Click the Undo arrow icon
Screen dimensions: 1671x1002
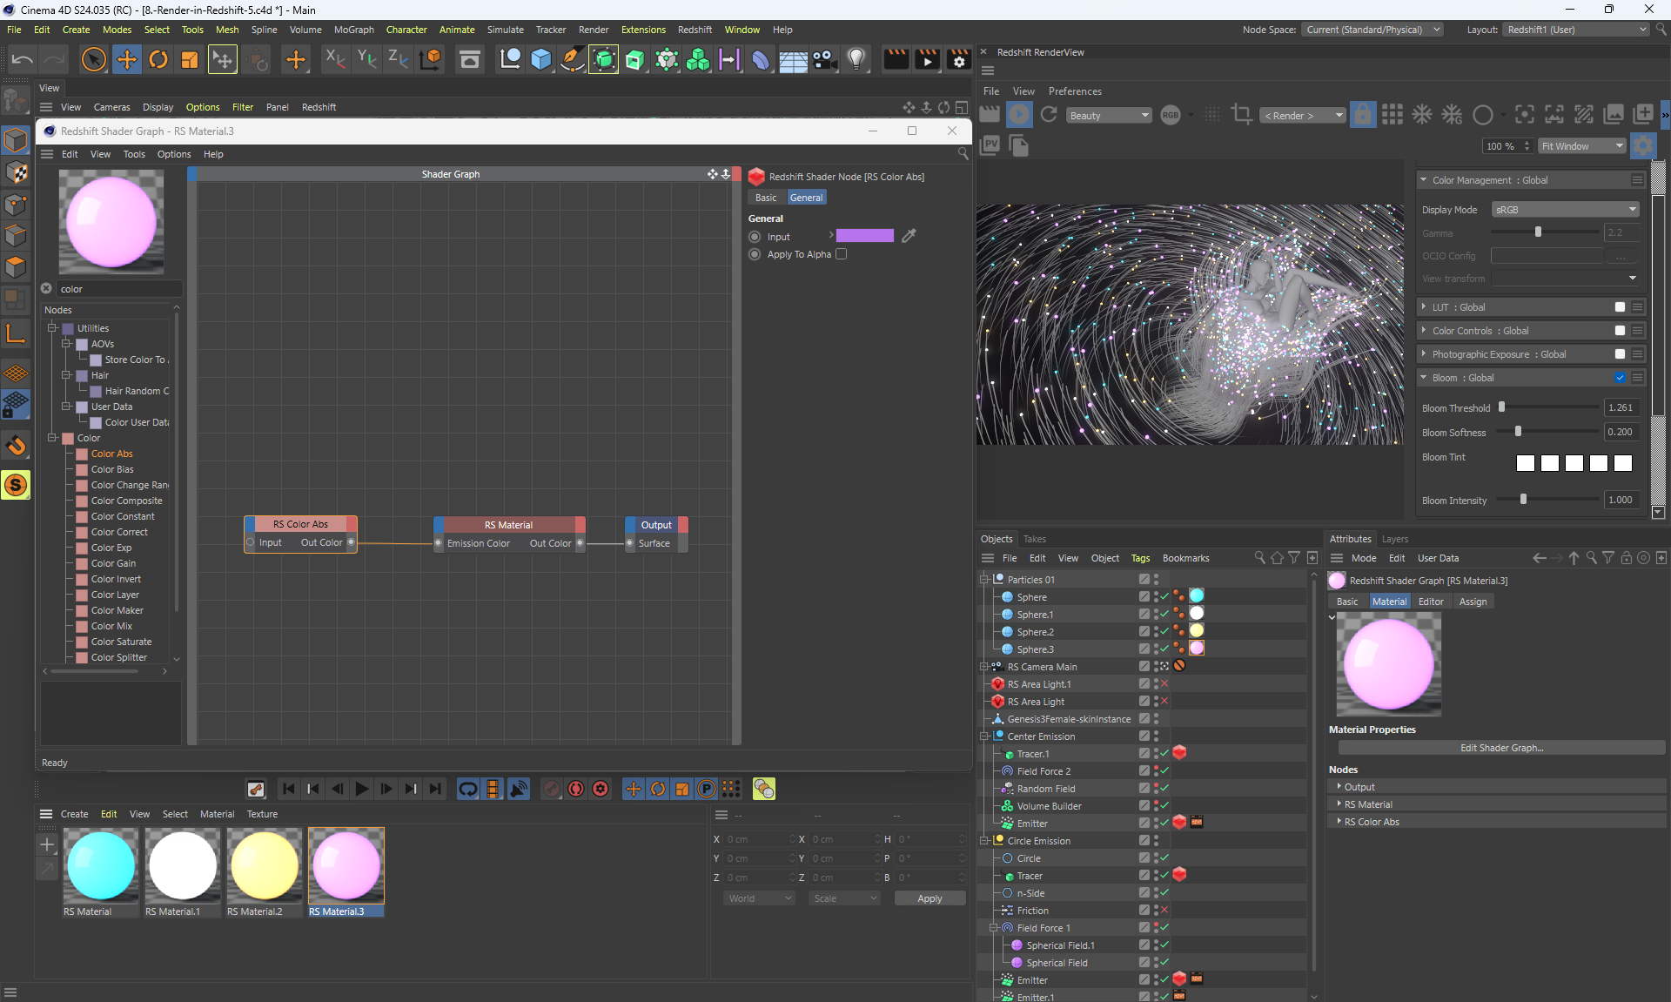click(x=23, y=59)
